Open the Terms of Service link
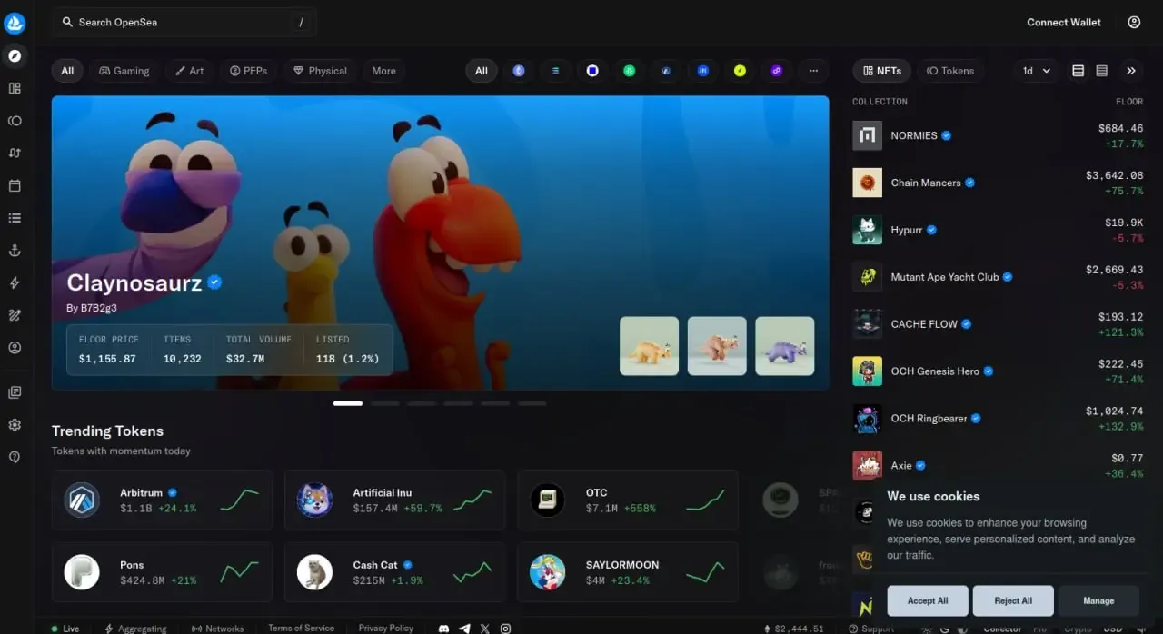Viewport: 1163px width, 634px height. pyautogui.click(x=301, y=628)
